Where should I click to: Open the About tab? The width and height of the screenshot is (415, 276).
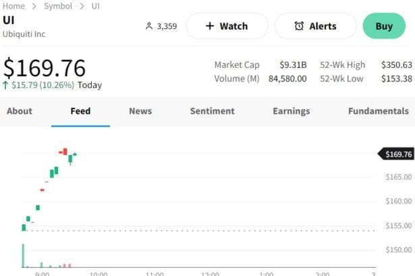coord(20,111)
